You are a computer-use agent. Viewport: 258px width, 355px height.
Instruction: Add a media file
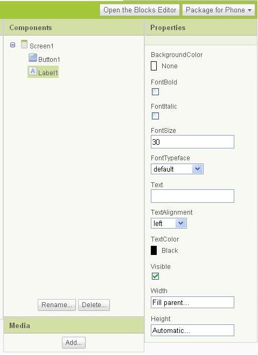74,343
